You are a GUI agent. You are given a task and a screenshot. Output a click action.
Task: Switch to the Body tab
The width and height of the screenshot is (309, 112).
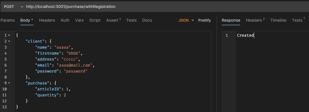(27, 20)
